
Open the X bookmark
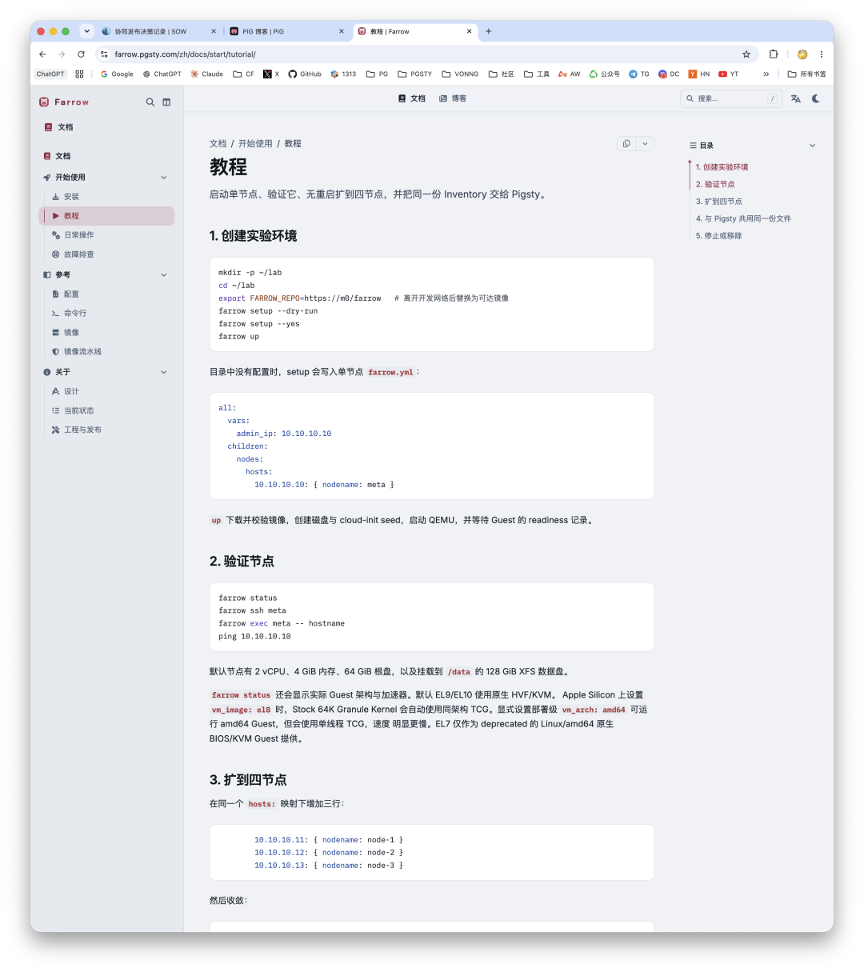271,74
